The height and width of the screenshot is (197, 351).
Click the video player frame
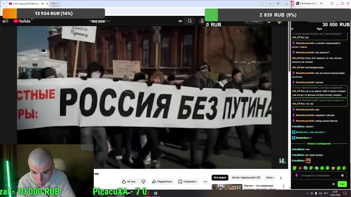point(144,97)
